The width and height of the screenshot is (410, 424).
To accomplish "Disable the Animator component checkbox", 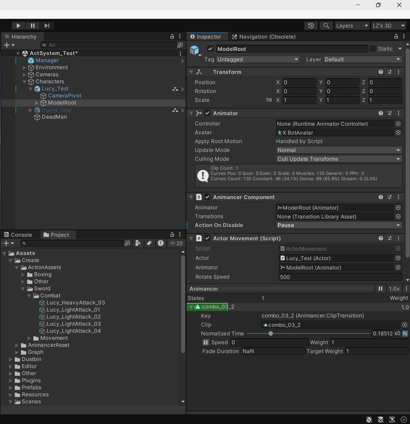I will 208,113.
